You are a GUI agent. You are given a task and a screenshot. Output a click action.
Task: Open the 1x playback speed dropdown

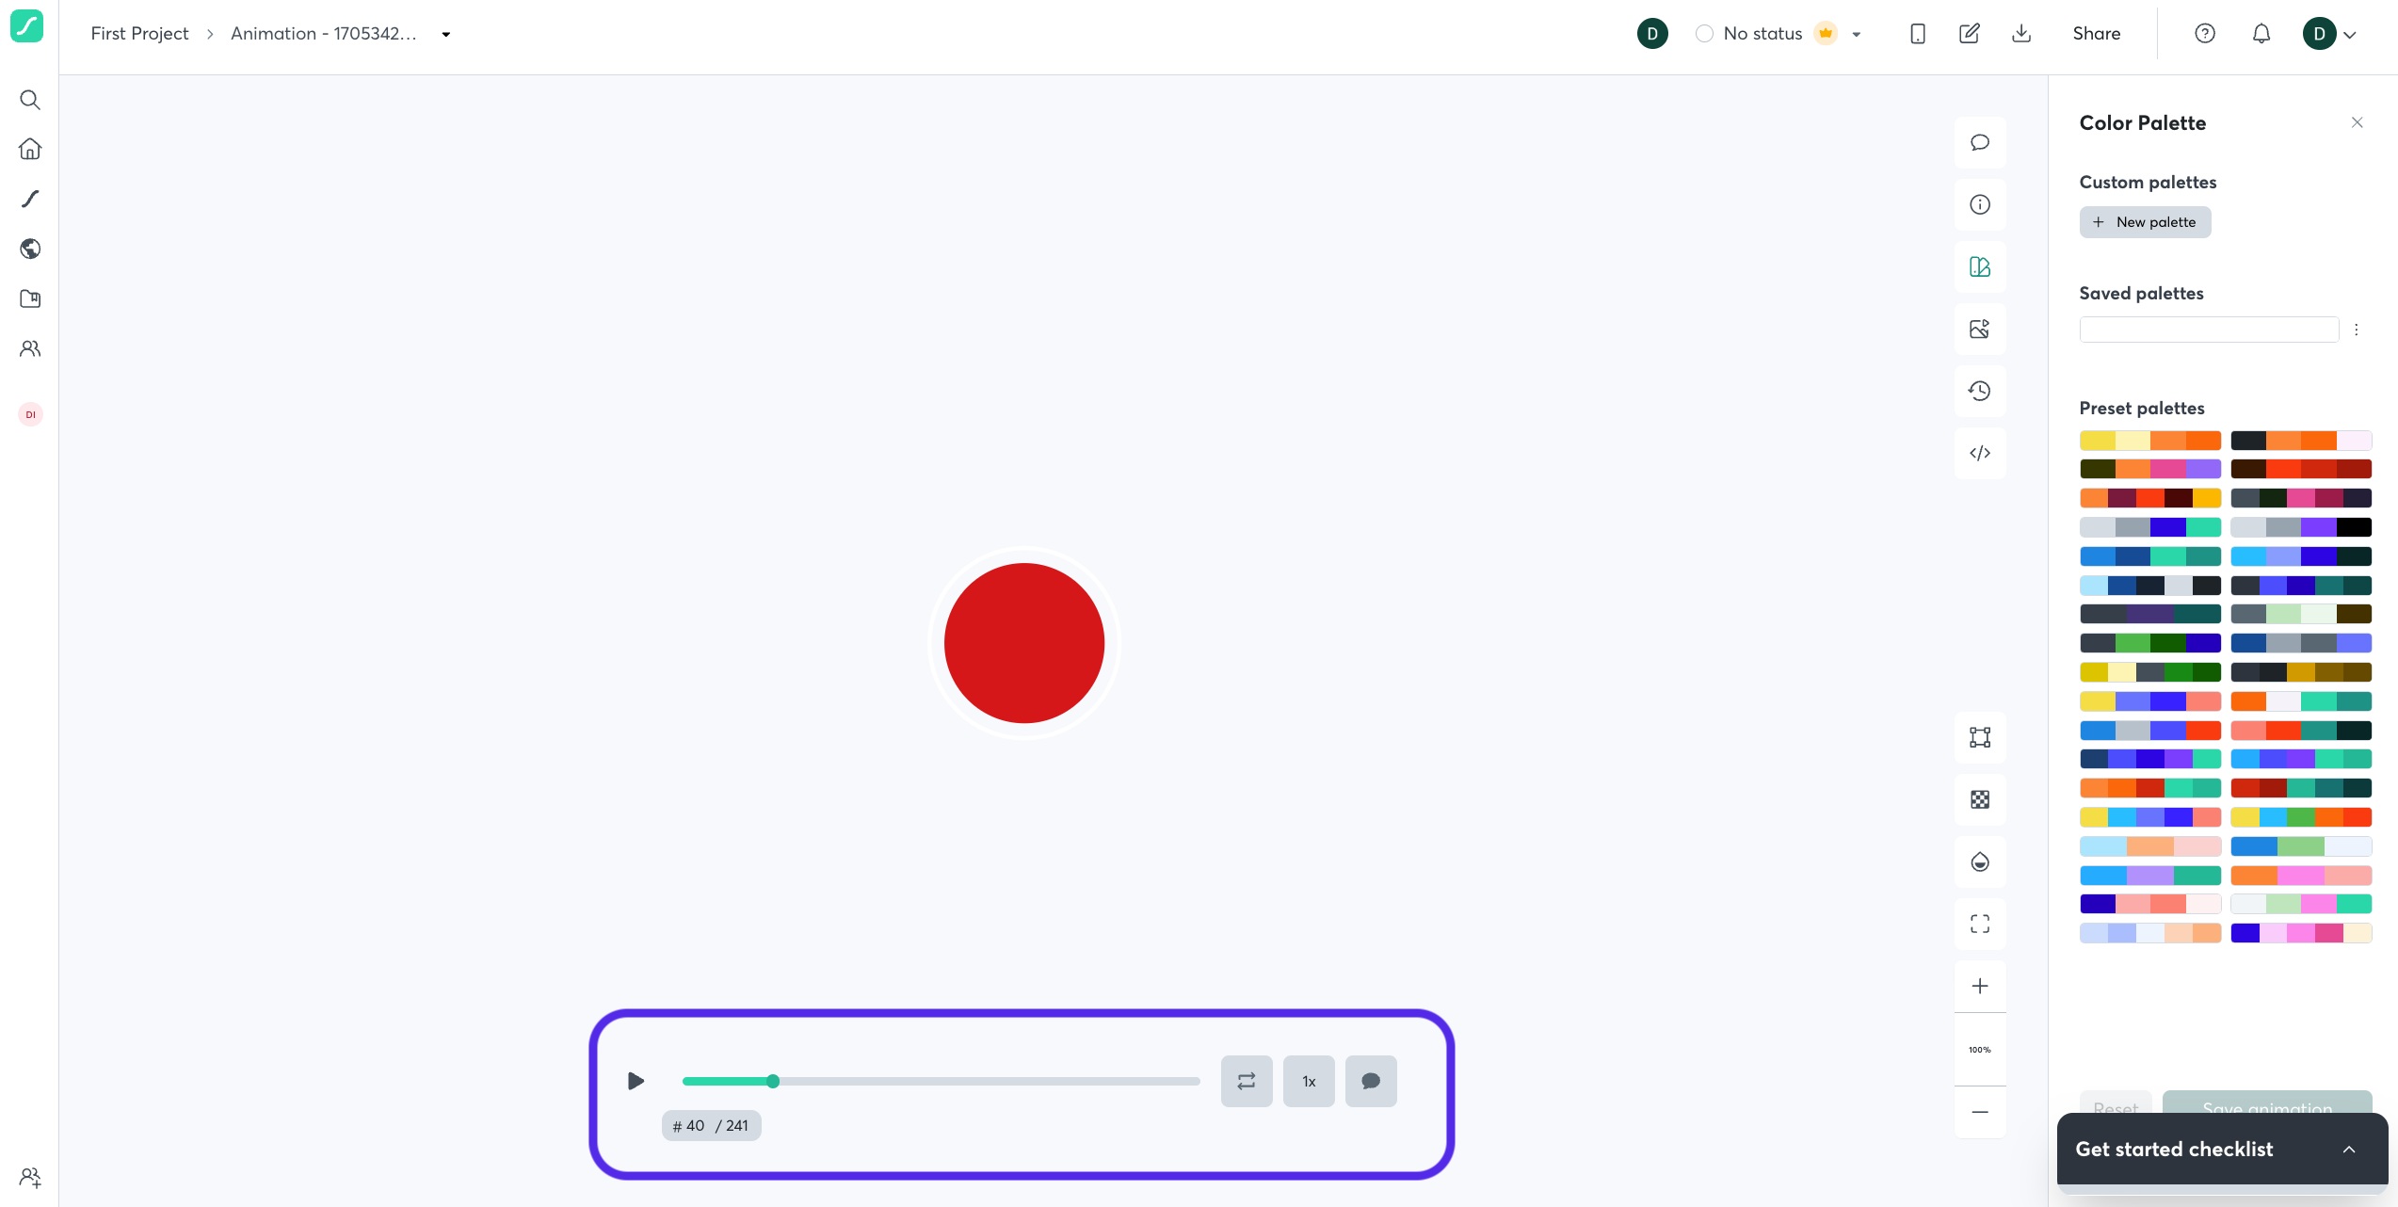coord(1309,1081)
